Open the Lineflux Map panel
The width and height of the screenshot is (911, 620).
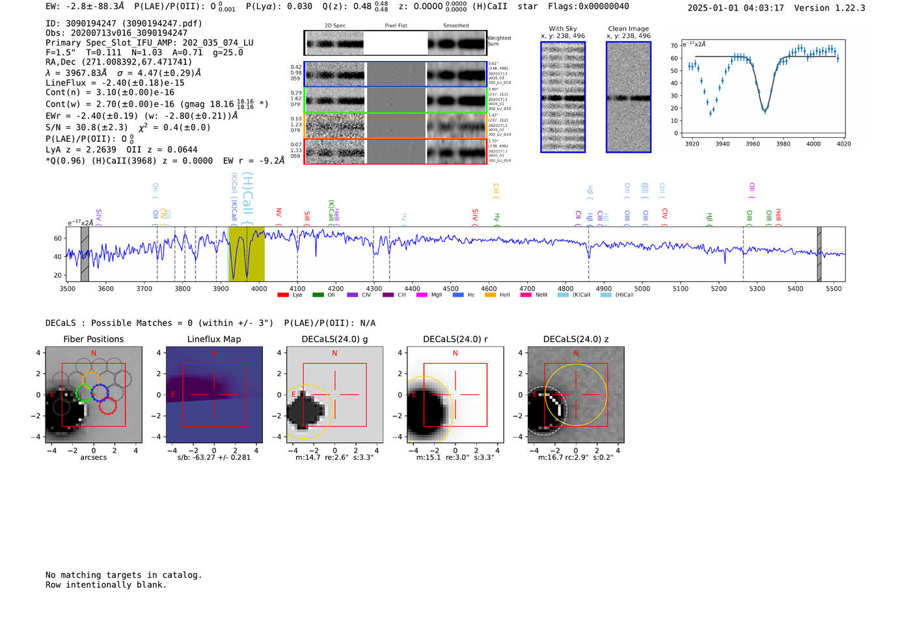pos(214,395)
